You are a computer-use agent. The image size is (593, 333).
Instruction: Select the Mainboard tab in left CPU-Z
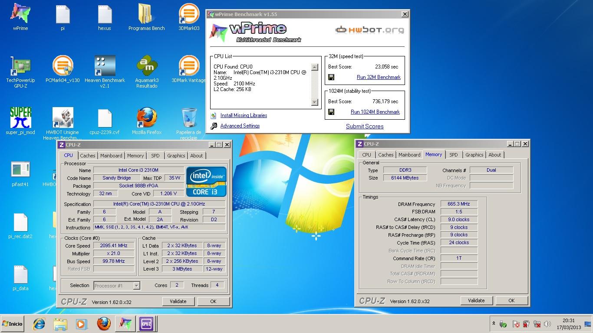click(111, 156)
